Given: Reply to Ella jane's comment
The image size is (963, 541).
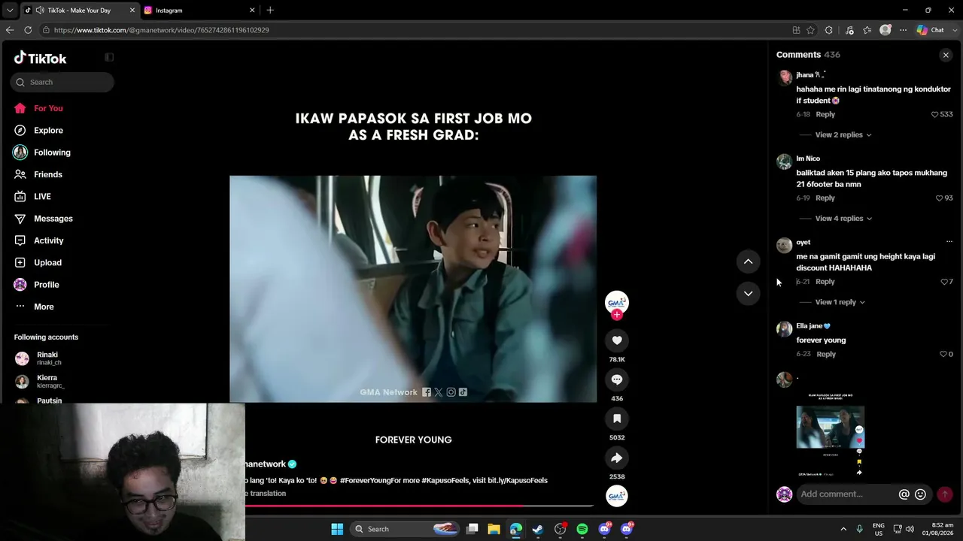Looking at the screenshot, I should 826,354.
